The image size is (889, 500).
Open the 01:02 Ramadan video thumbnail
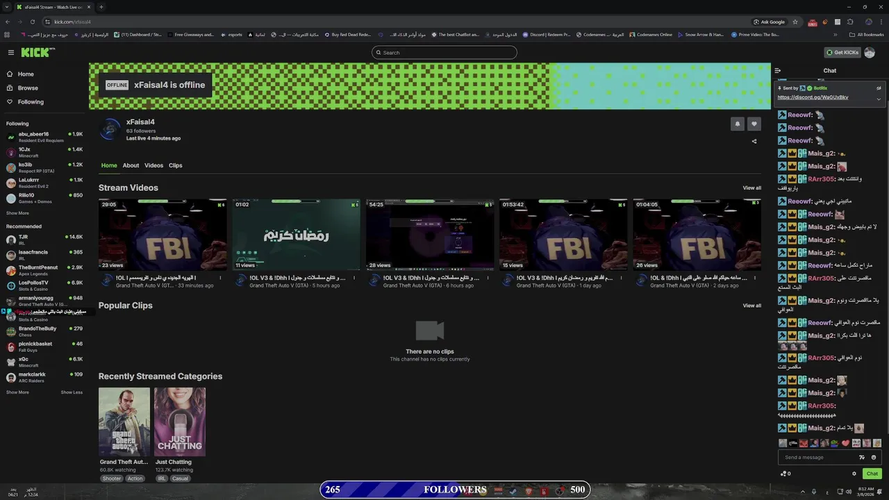point(296,235)
